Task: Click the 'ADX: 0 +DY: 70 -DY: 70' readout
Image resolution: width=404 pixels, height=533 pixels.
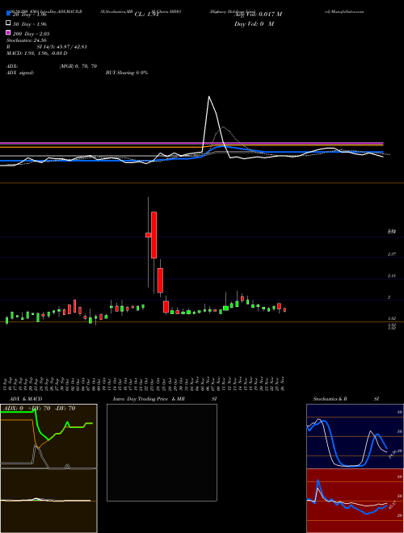Action: click(x=40, y=409)
